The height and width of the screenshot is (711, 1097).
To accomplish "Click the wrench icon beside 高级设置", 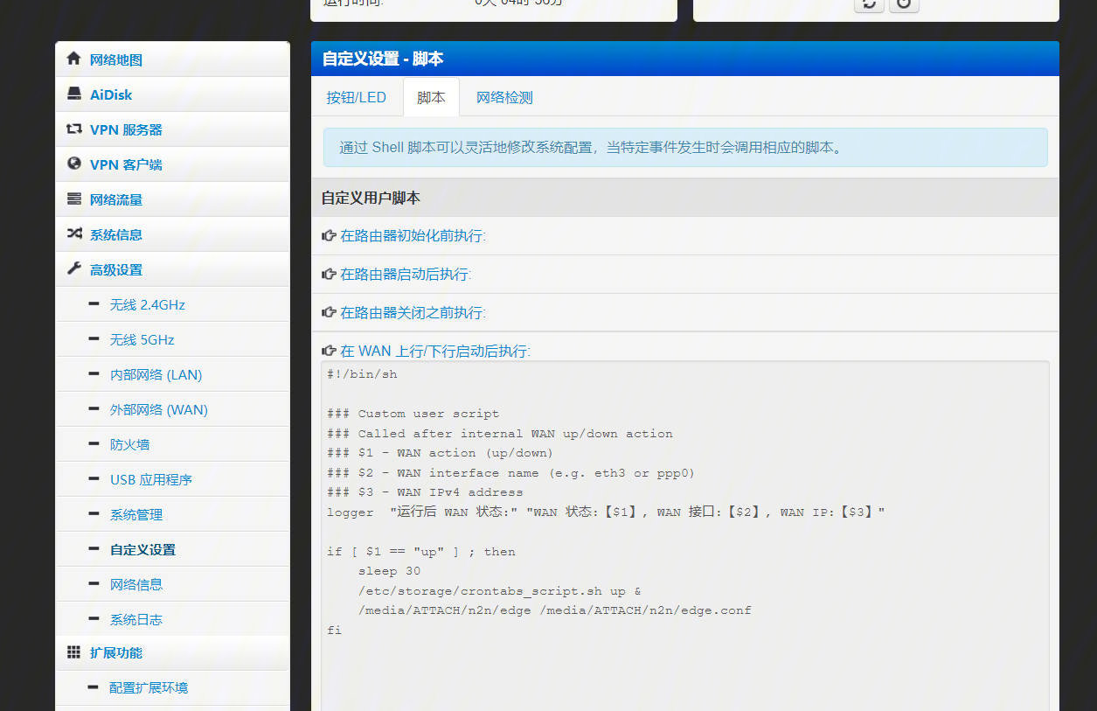I will point(73,269).
